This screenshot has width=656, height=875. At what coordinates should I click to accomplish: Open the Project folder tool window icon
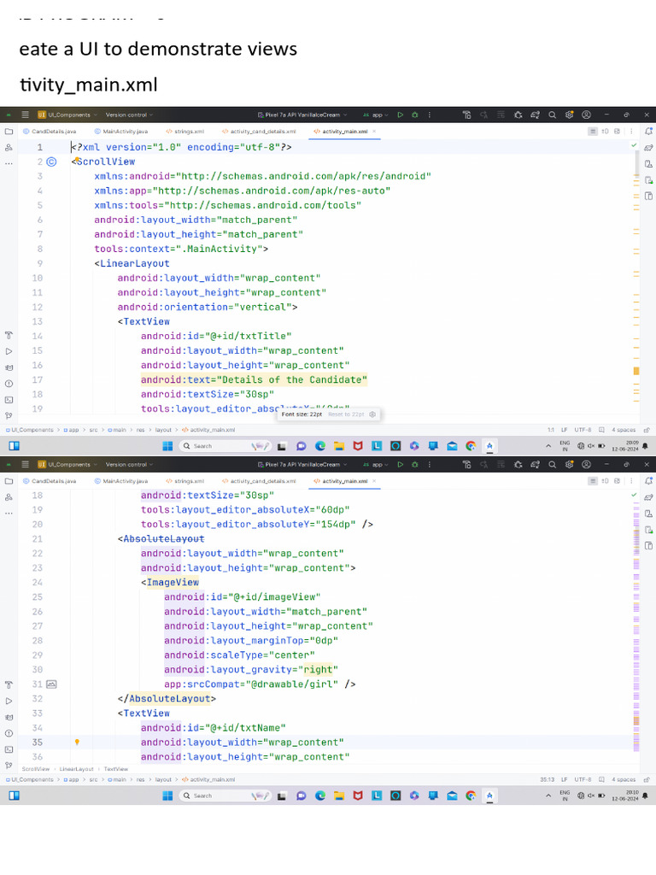9,132
